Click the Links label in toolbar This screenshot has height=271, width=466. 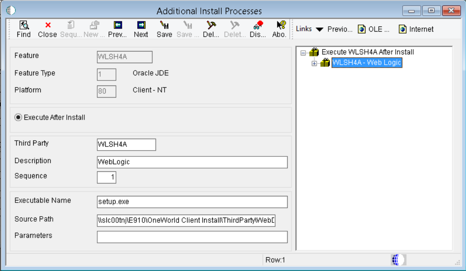[304, 29]
